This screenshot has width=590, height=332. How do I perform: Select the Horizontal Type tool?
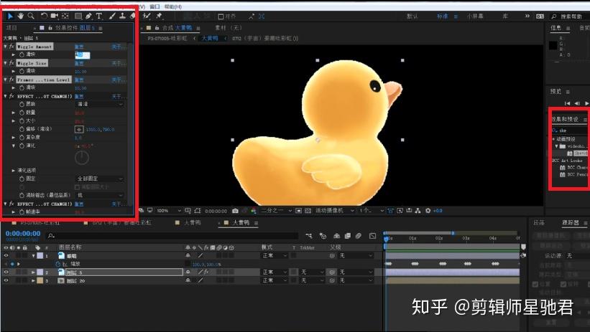[99, 16]
